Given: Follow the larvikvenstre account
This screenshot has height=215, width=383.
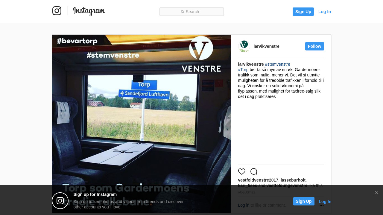Looking at the screenshot, I should coord(314,46).
